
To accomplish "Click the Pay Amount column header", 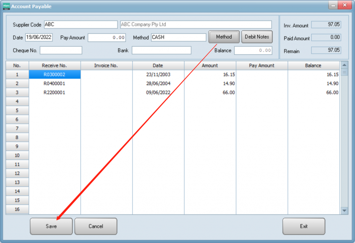I will (262, 66).
